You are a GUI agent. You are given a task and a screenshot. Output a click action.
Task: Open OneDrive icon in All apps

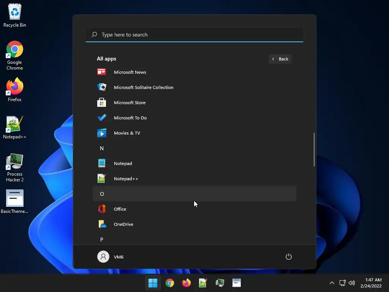coord(102,224)
